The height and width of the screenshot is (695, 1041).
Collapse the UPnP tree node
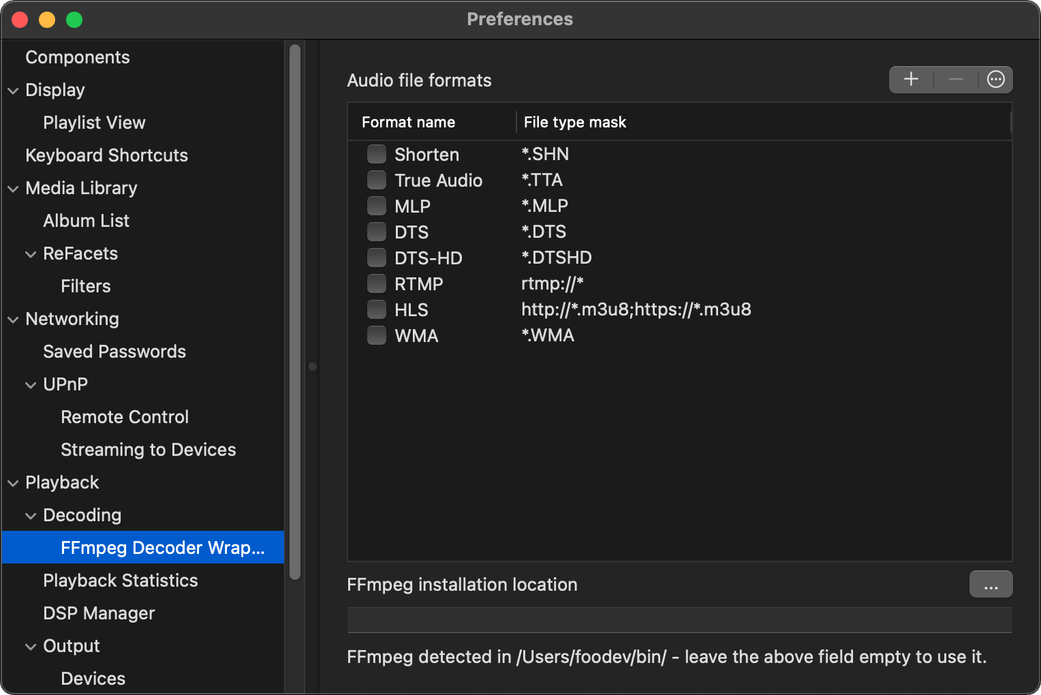(31, 385)
